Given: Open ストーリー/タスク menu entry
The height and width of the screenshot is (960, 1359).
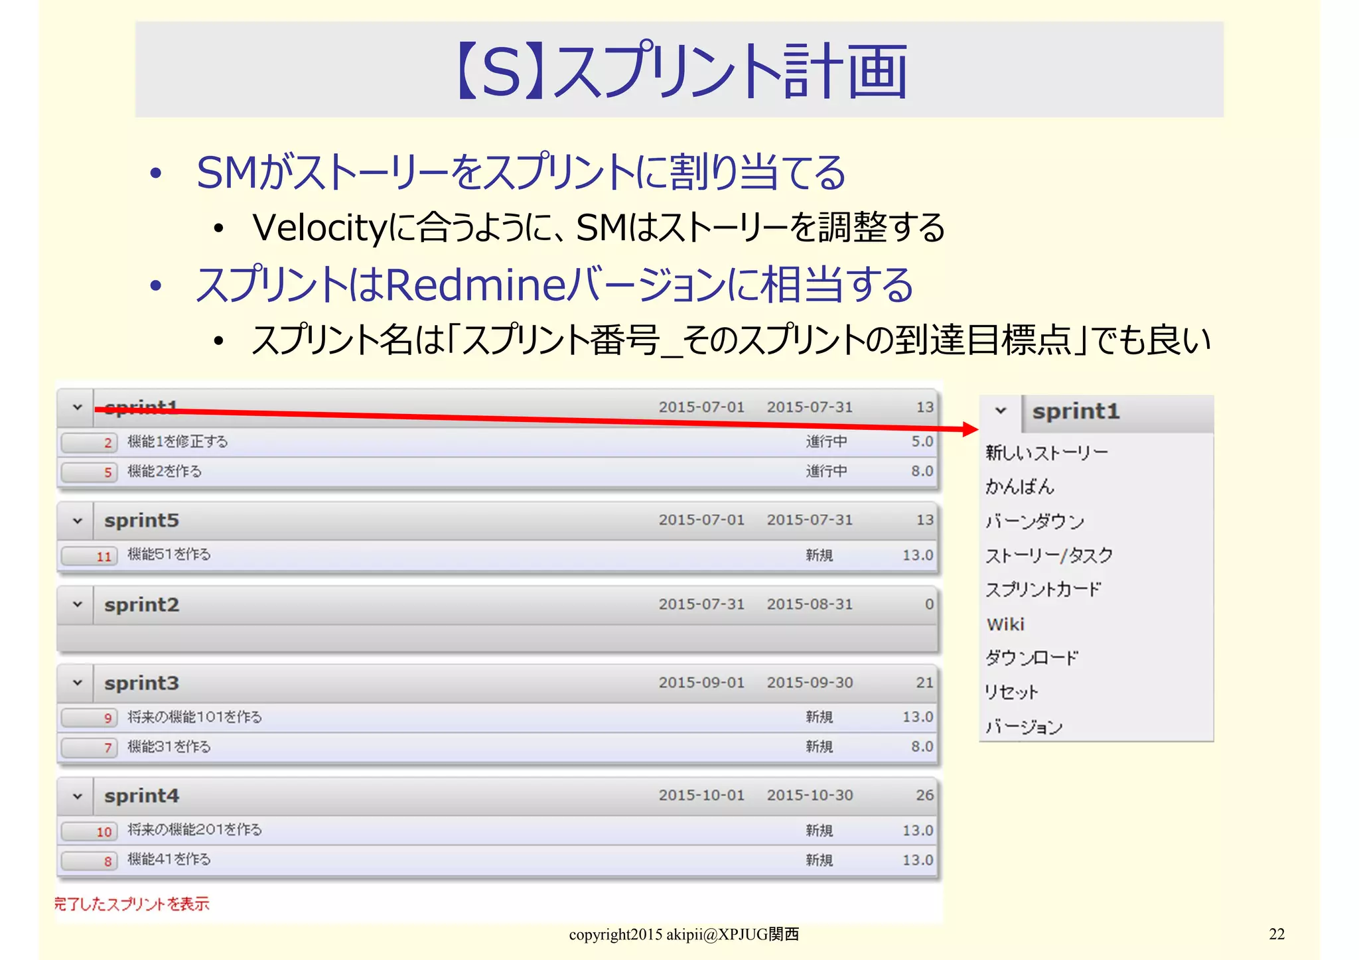Looking at the screenshot, I should tap(1048, 555).
